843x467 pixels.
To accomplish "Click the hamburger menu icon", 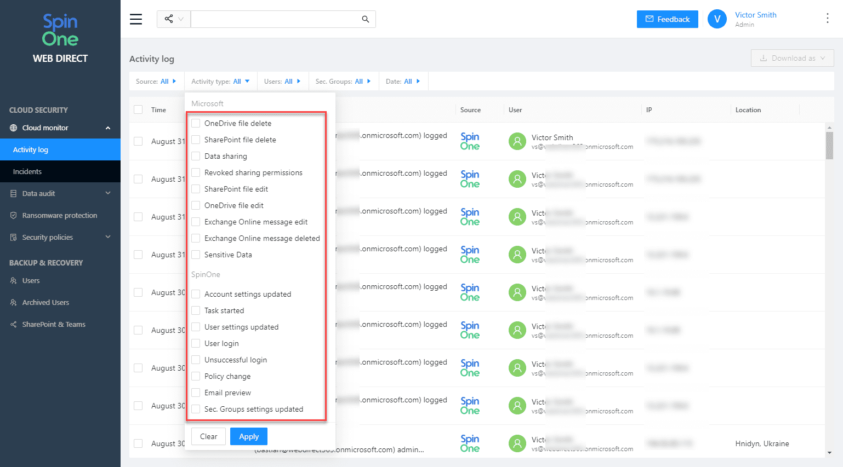I will tap(136, 19).
